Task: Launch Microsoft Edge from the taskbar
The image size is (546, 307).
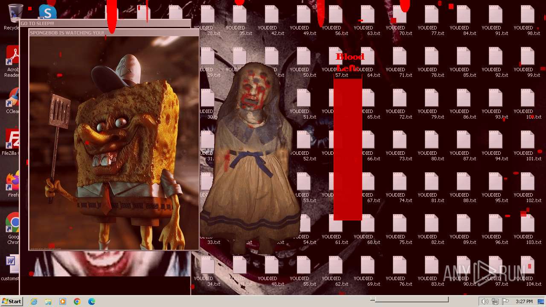Action: [x=92, y=301]
